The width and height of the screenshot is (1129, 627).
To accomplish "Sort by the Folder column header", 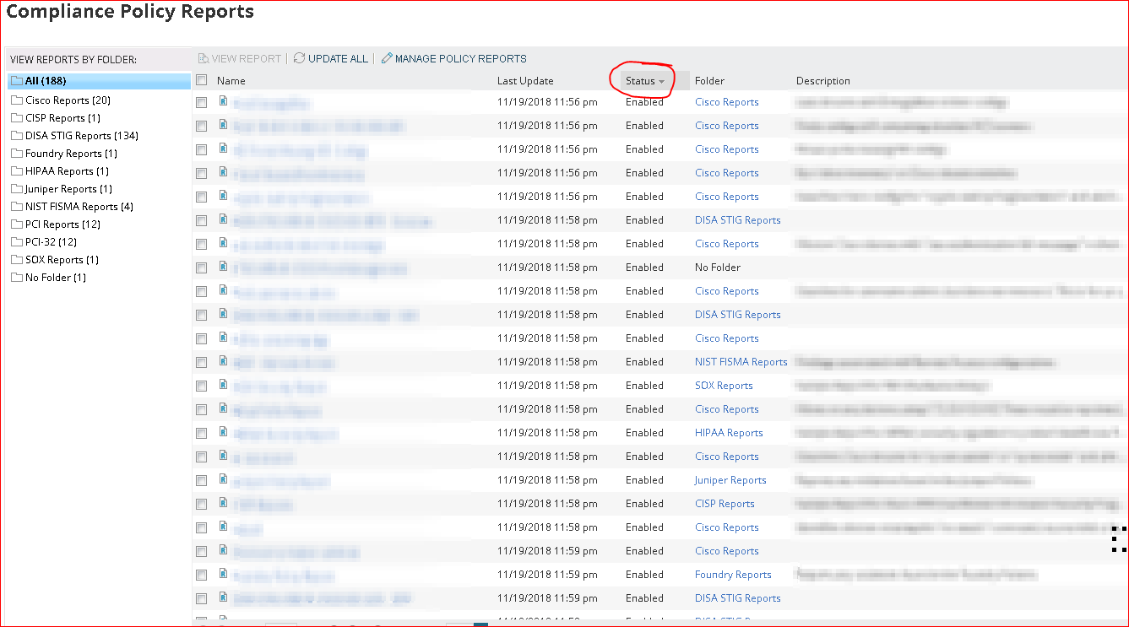I will click(x=709, y=81).
